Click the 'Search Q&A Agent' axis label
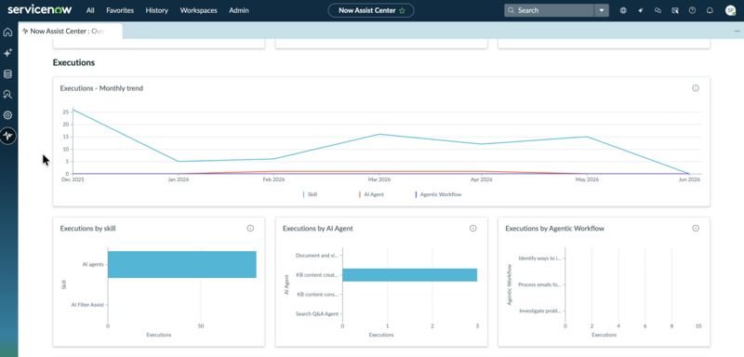Screen dimensions: 744x357 [317, 314]
